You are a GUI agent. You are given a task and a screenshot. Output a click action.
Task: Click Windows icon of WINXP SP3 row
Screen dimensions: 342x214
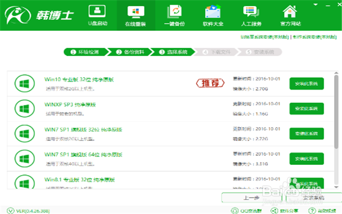click(25, 108)
